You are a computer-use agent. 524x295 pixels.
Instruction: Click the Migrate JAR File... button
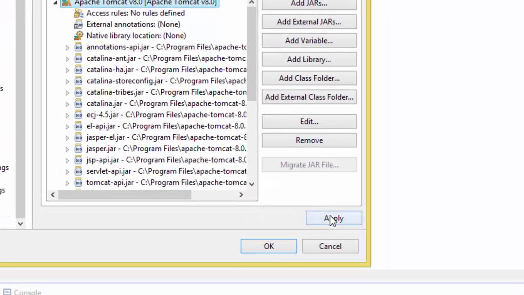tap(309, 165)
